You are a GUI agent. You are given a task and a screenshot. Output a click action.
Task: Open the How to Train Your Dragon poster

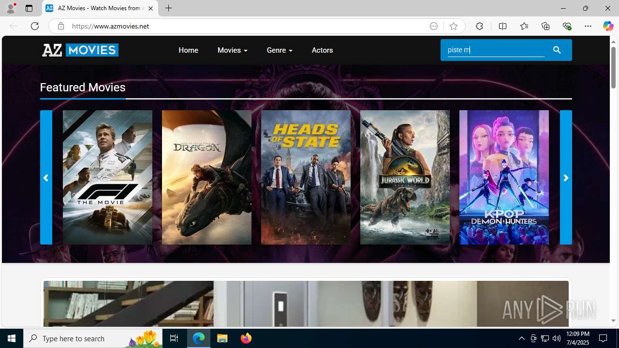pyautogui.click(x=206, y=177)
